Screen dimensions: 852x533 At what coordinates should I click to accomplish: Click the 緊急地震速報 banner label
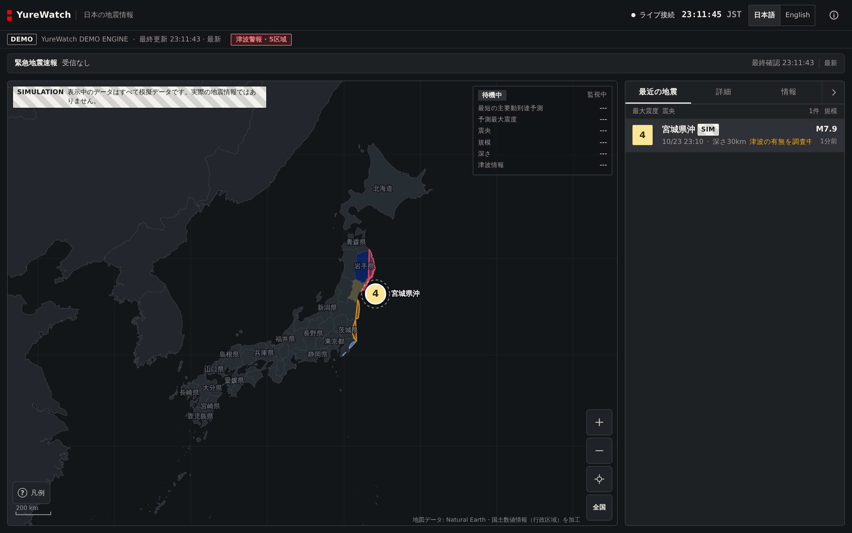[x=35, y=63]
